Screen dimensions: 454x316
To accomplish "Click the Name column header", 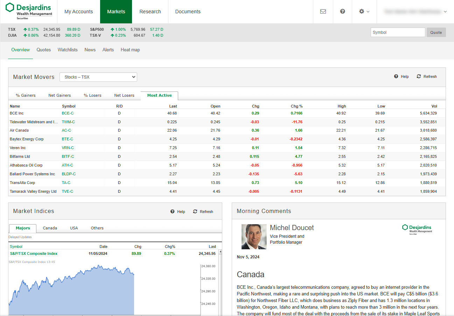I will tap(15, 106).
